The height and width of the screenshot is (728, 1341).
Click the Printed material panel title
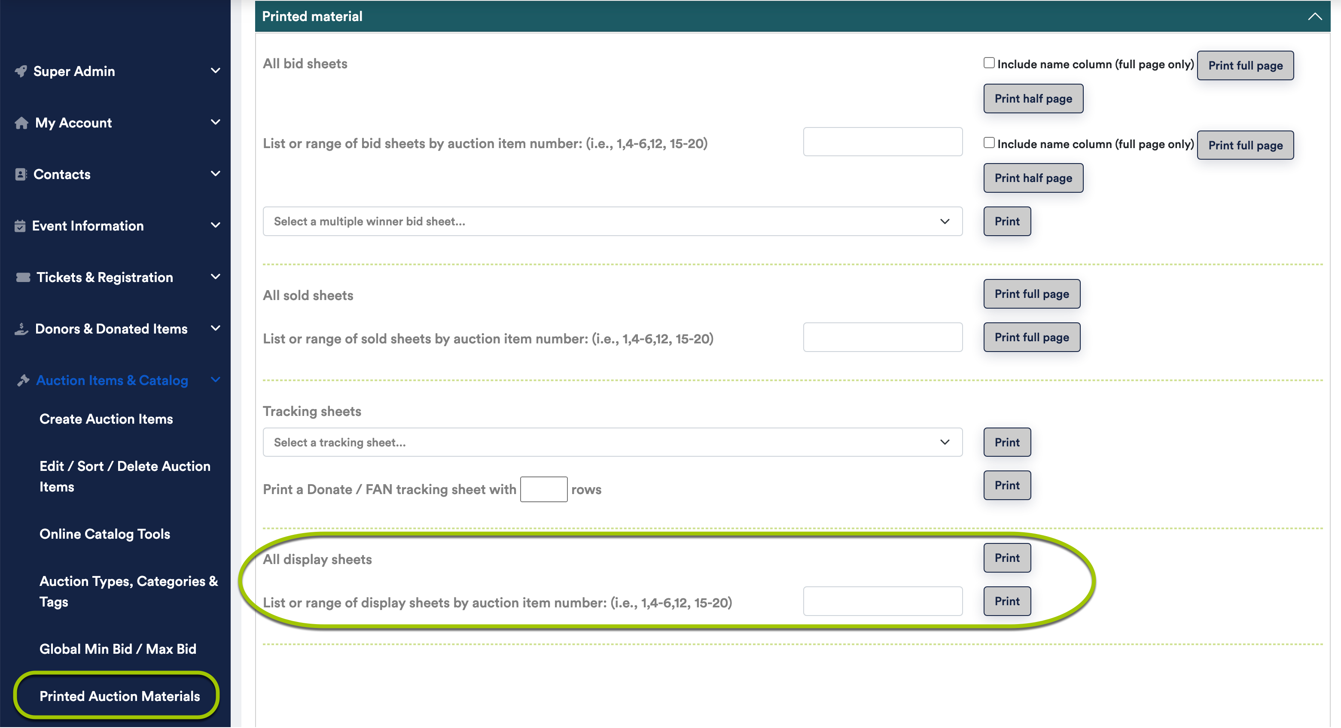tap(312, 16)
